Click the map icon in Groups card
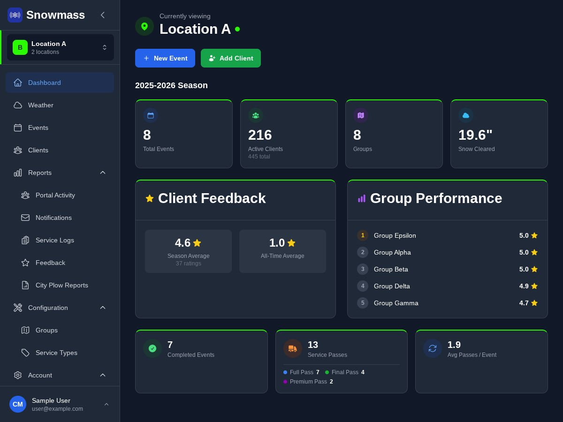Image resolution: width=563 pixels, height=422 pixels. click(361, 115)
